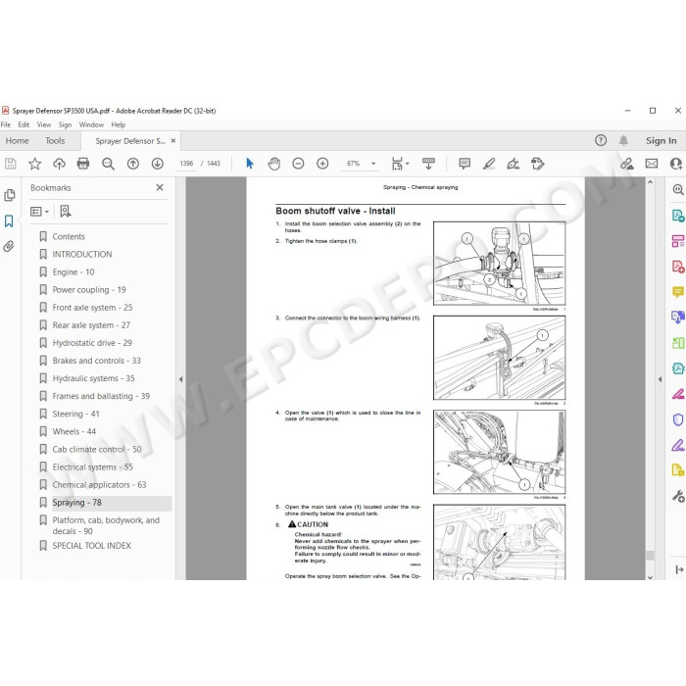
Task: Open the zoom level dropdown
Action: pos(373,164)
